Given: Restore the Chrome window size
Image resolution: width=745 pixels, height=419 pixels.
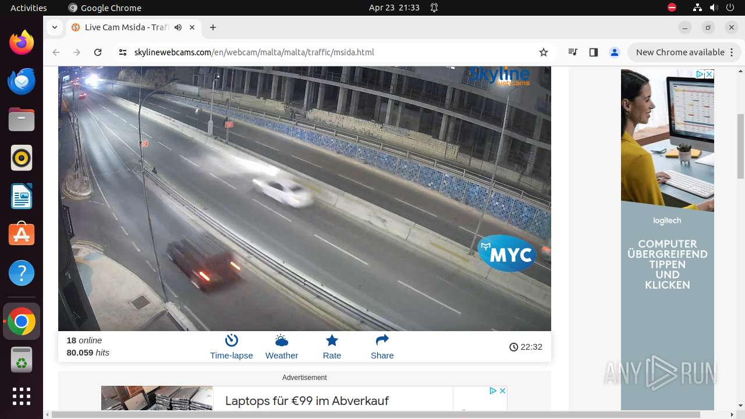Looking at the screenshot, I should [708, 27].
